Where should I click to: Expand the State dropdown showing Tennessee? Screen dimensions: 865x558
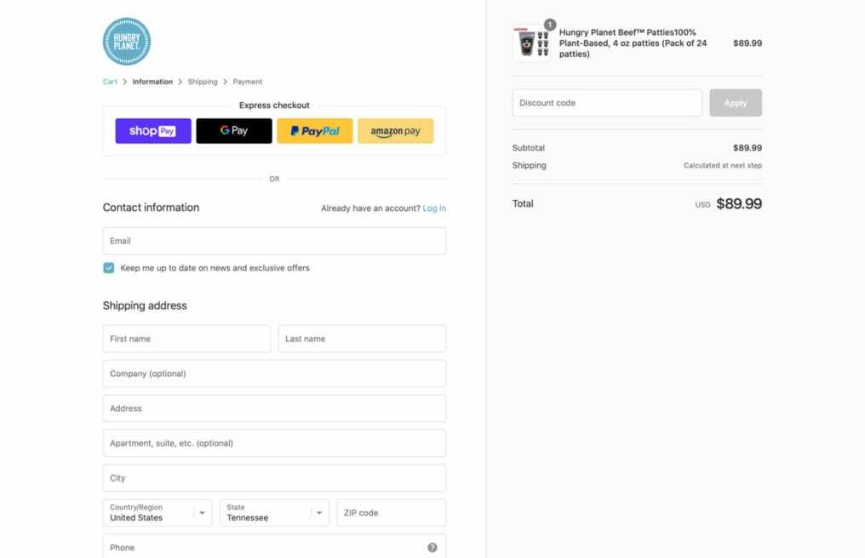(274, 513)
